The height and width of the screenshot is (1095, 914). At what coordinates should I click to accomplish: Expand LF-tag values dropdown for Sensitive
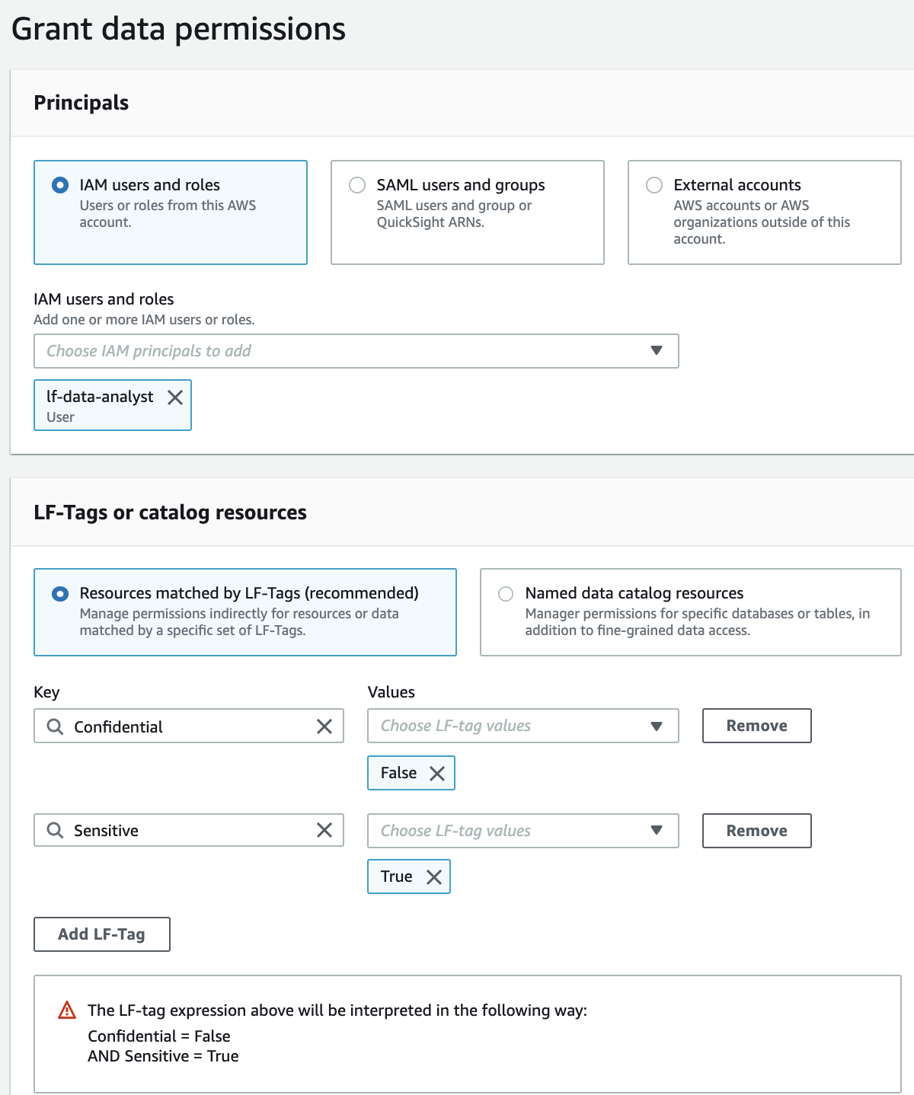pyautogui.click(x=523, y=831)
